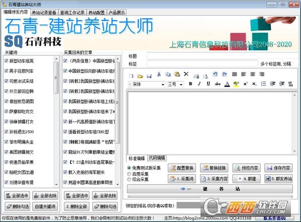Click the 保存内容 button
The width and height of the screenshot is (301, 222).
pyautogui.click(x=278, y=168)
